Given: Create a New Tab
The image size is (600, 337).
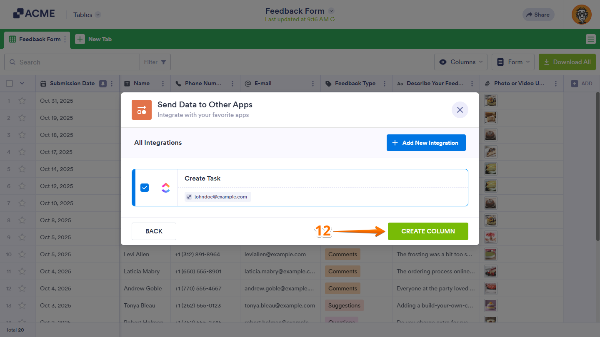Looking at the screenshot, I should (x=95, y=39).
